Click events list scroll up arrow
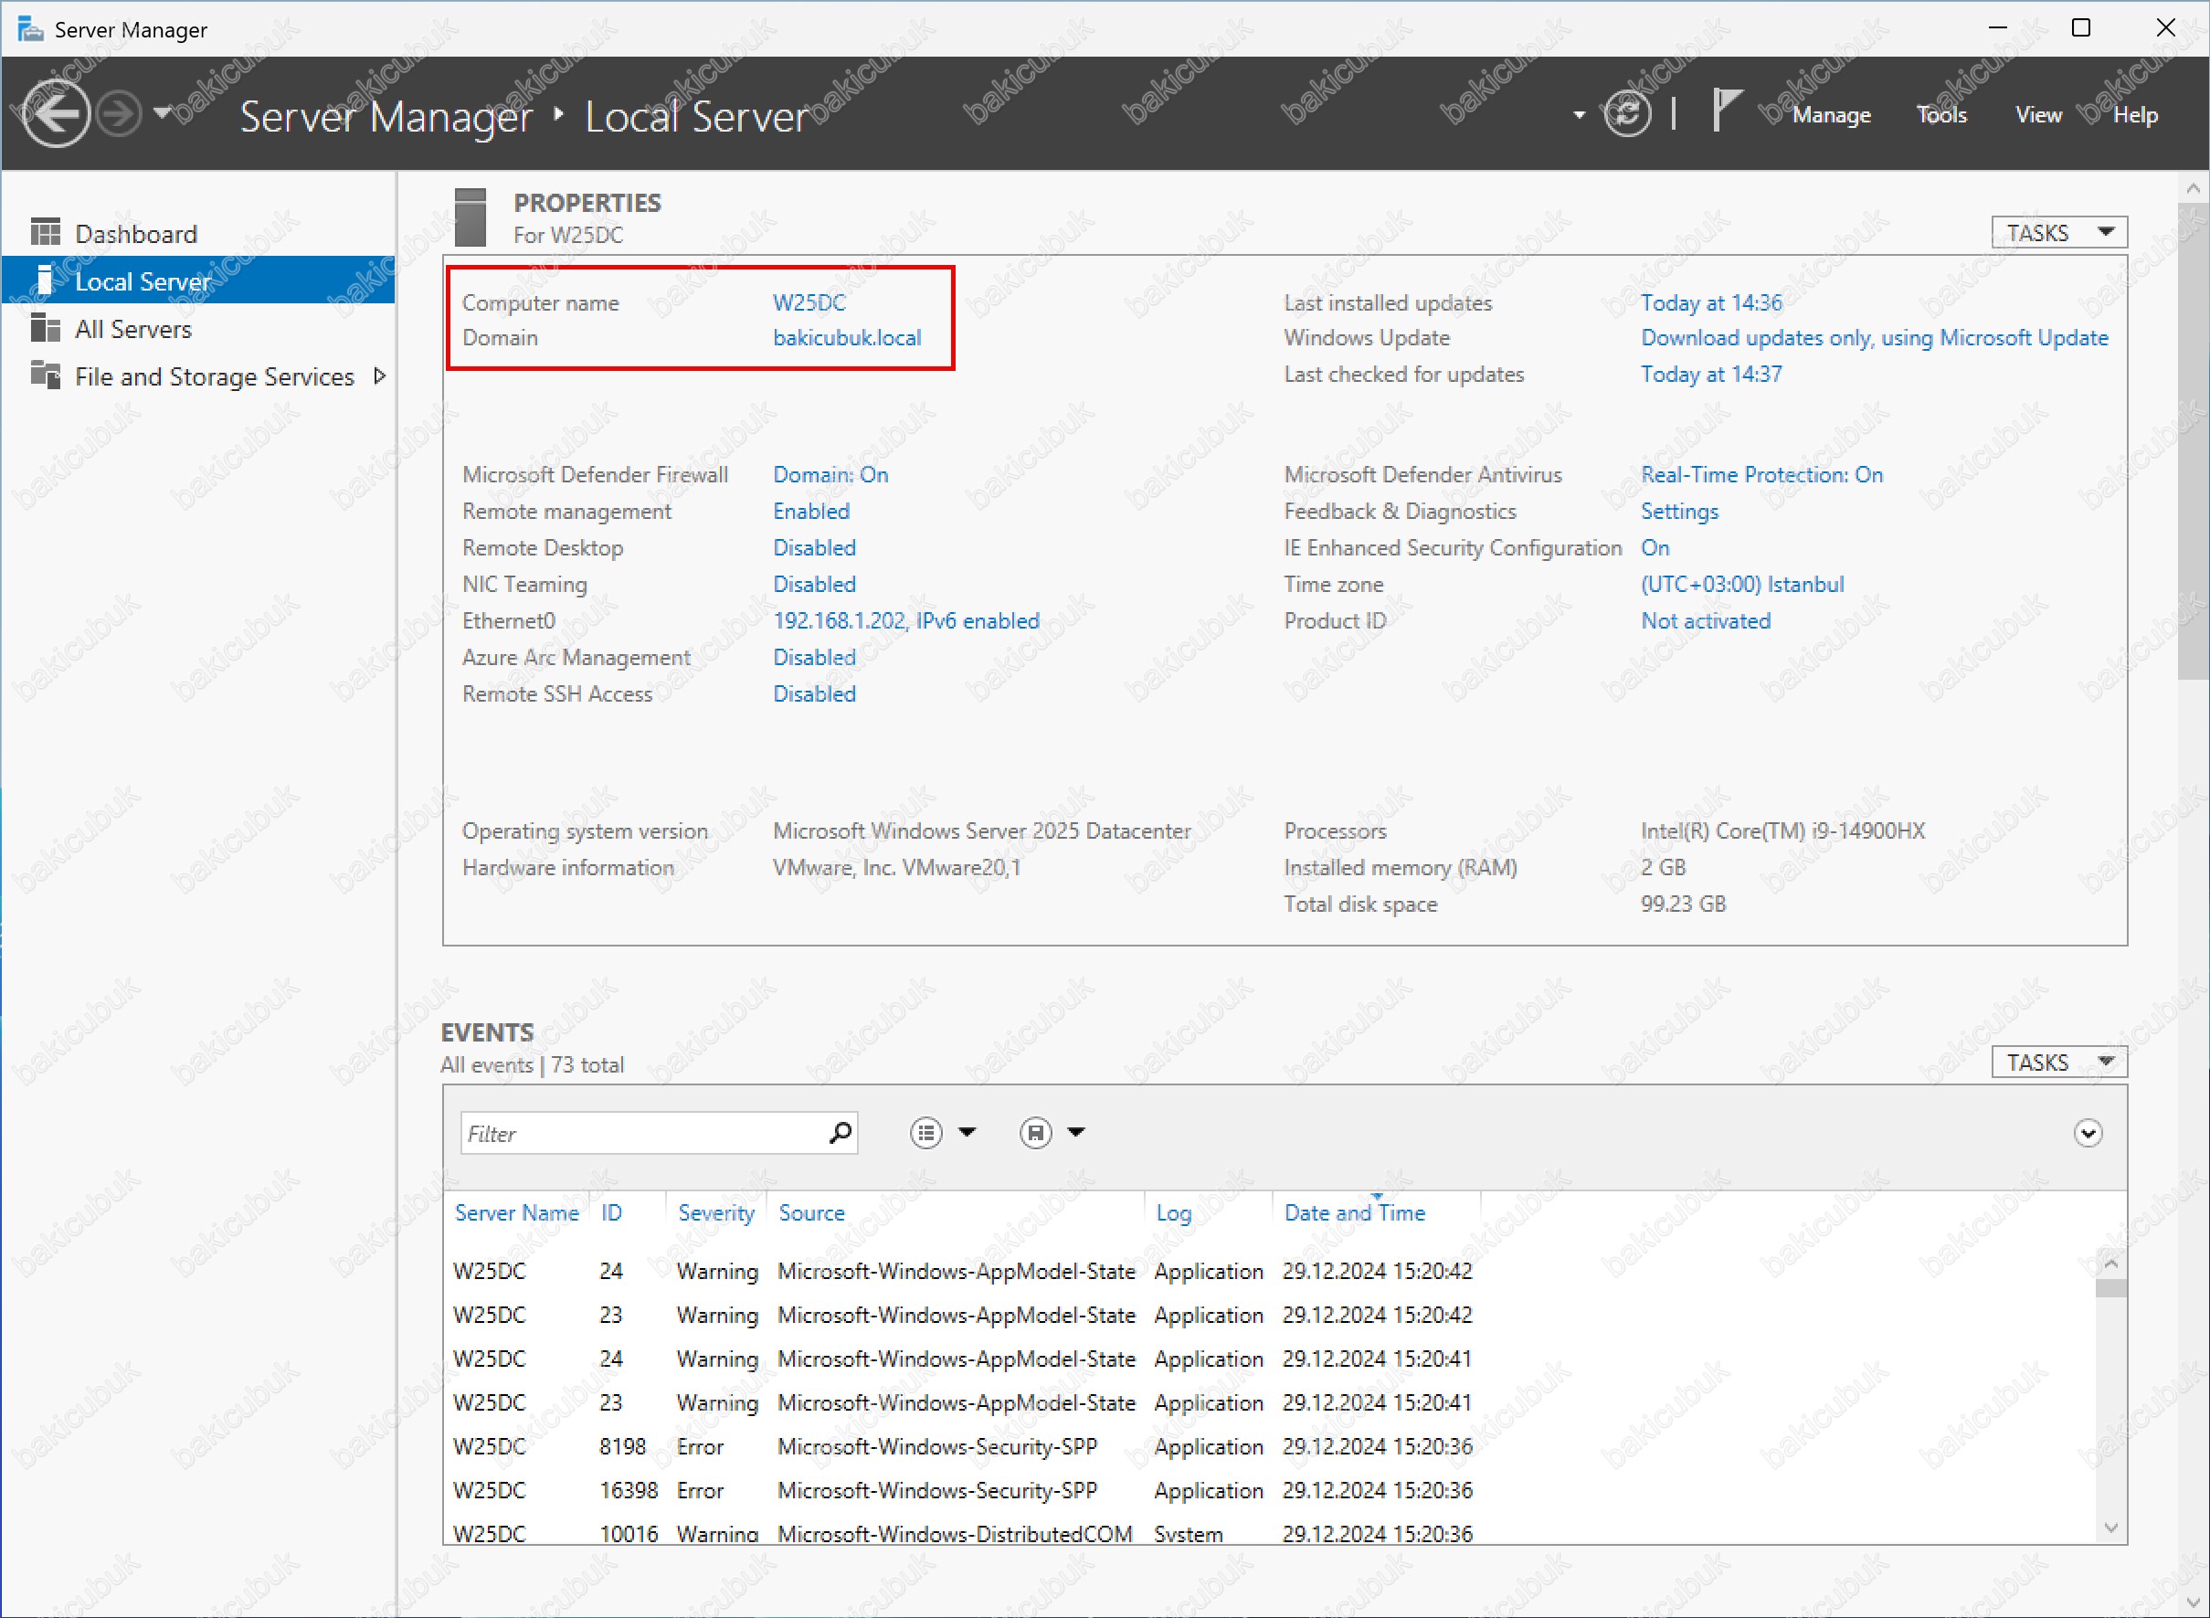Screen dimensions: 2210x1618 2110,1263
